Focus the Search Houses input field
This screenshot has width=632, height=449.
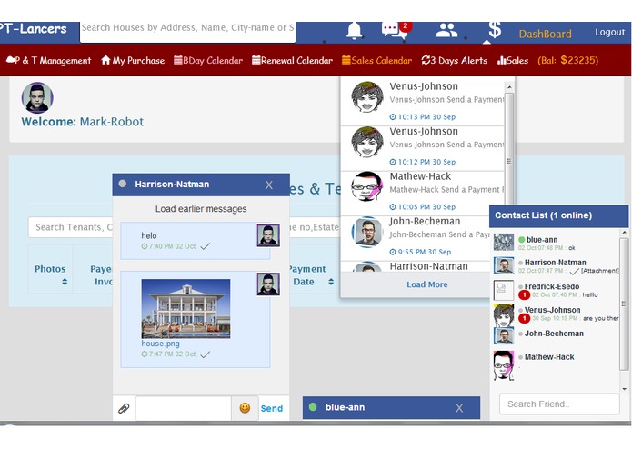pyautogui.click(x=188, y=31)
